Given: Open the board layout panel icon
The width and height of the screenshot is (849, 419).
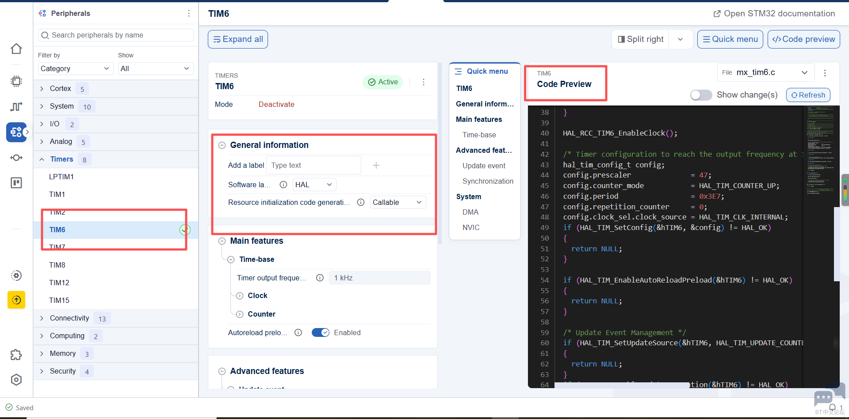Looking at the screenshot, I should (x=16, y=183).
